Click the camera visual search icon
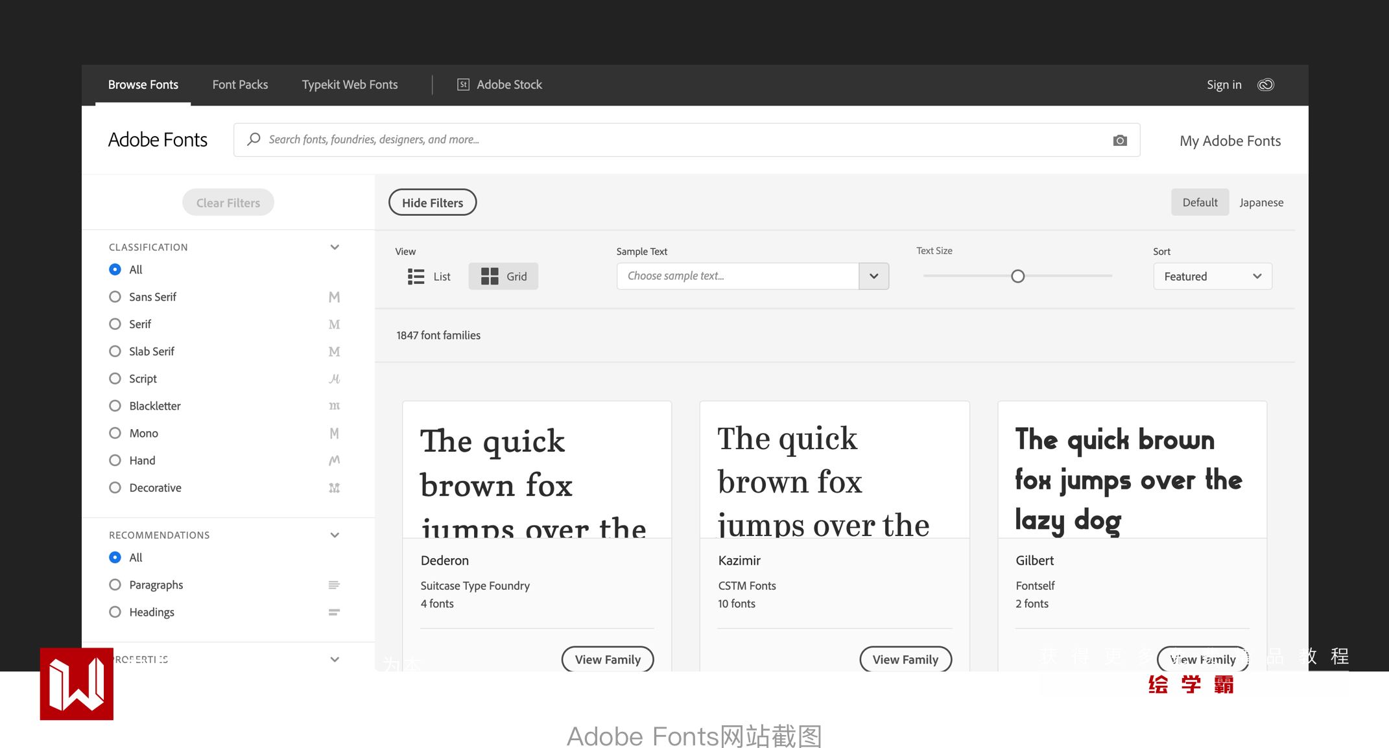This screenshot has width=1389, height=748. pyautogui.click(x=1120, y=141)
